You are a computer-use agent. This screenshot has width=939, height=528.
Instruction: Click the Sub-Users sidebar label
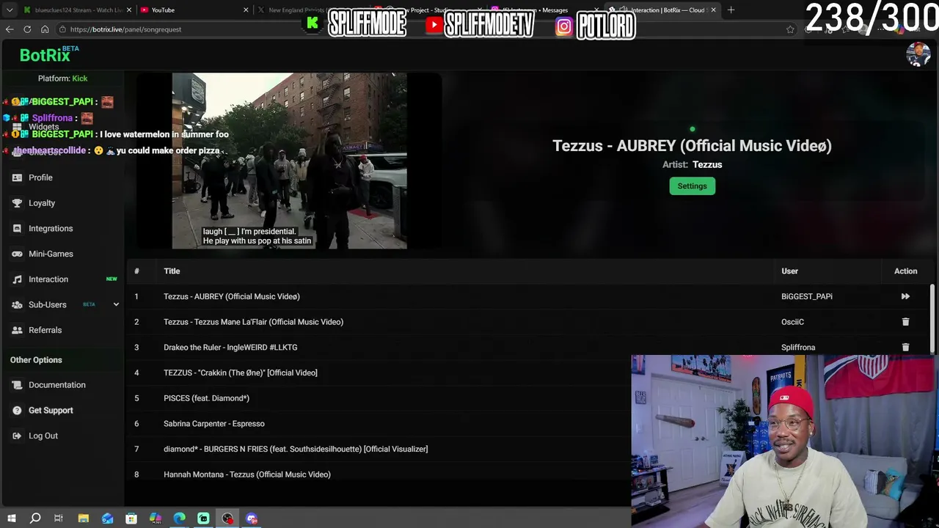[x=48, y=304]
